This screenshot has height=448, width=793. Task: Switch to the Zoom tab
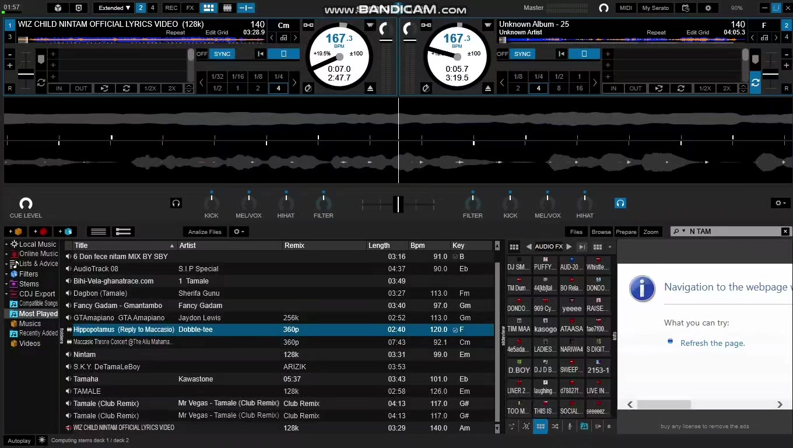tap(651, 232)
